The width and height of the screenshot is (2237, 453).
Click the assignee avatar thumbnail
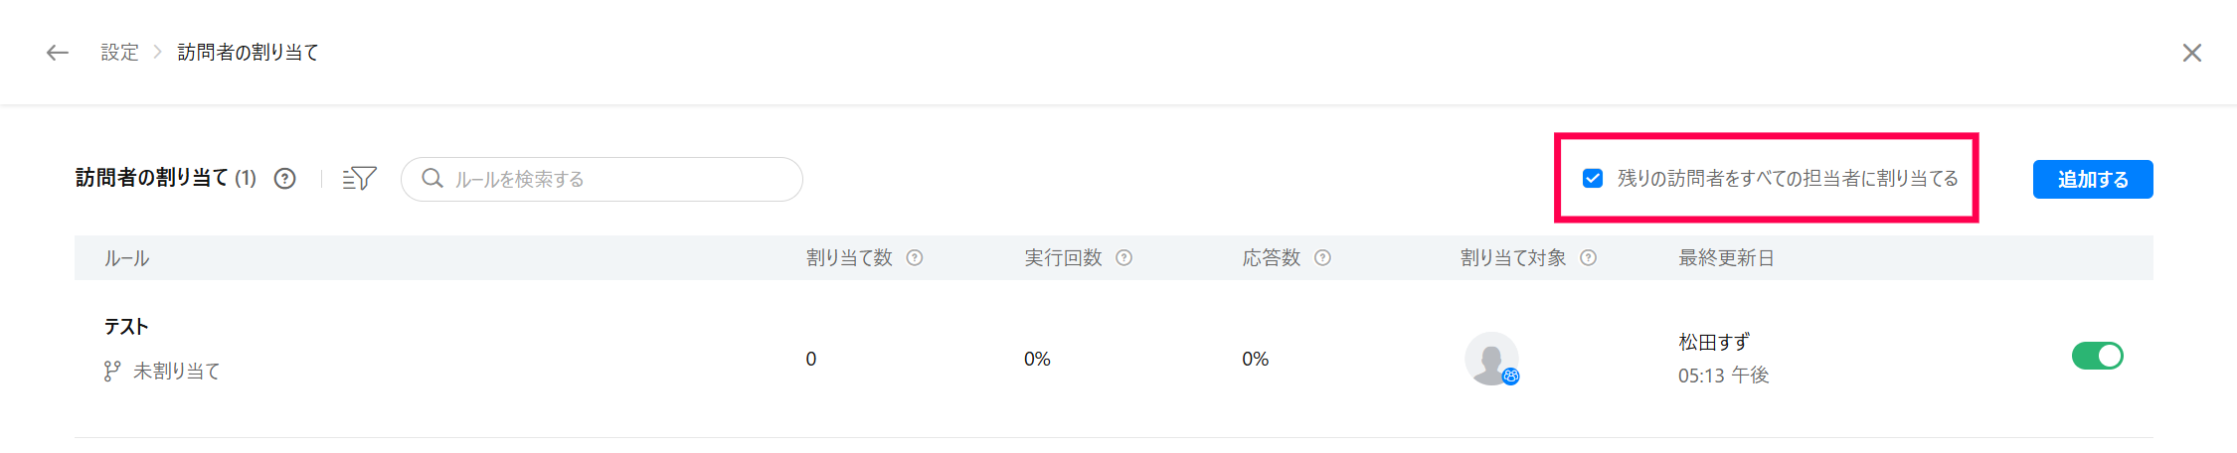click(x=1491, y=359)
